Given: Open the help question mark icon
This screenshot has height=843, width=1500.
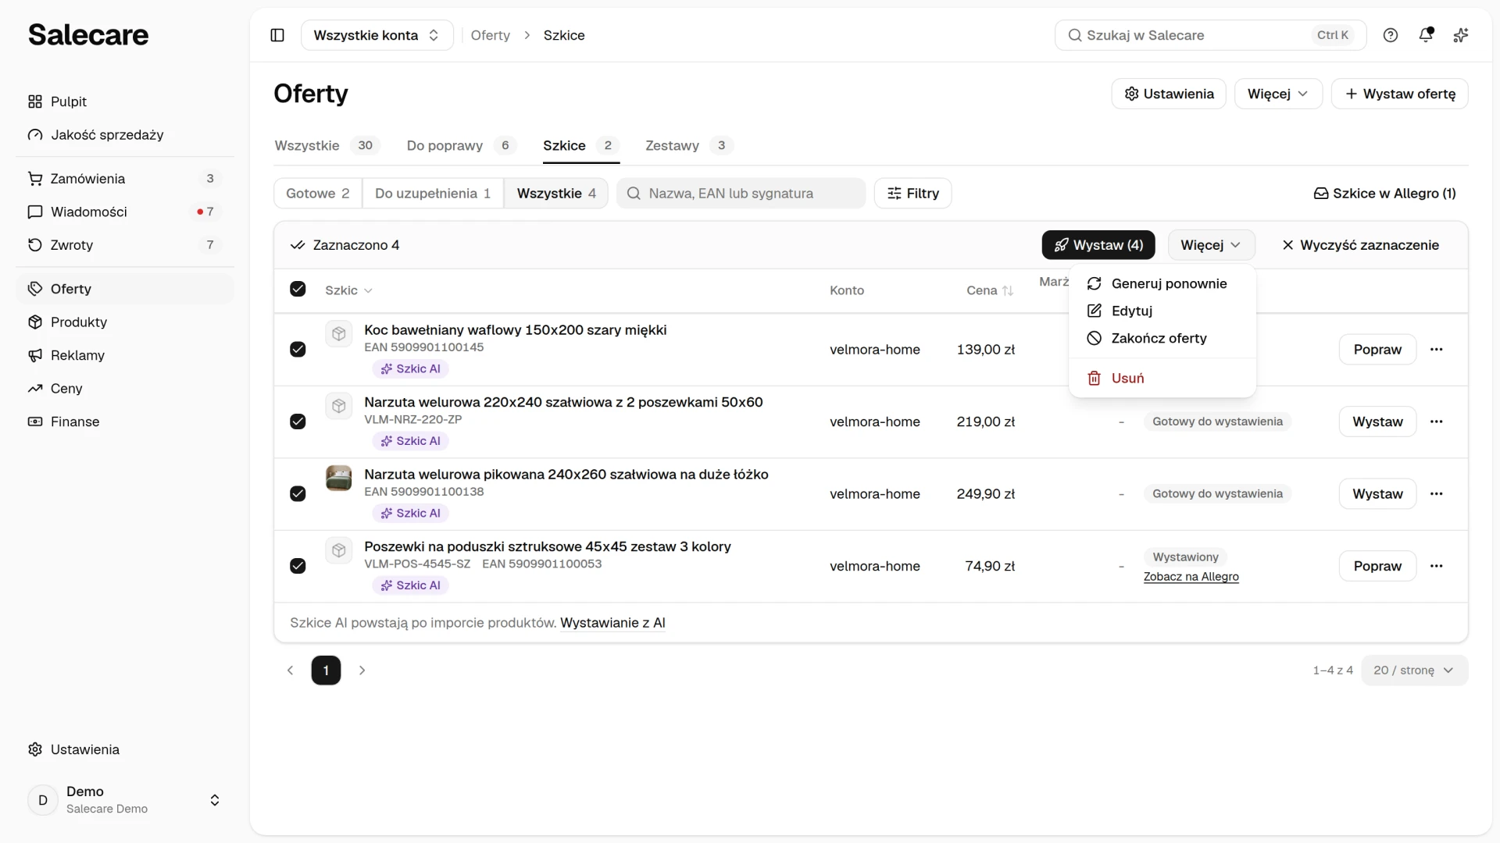Looking at the screenshot, I should point(1391,35).
